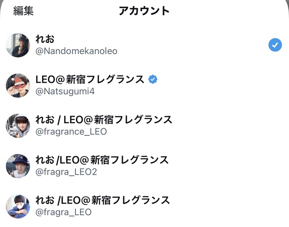Click the avatar for @fragrance_LEO
This screenshot has width=289, height=227.
[x=18, y=125]
